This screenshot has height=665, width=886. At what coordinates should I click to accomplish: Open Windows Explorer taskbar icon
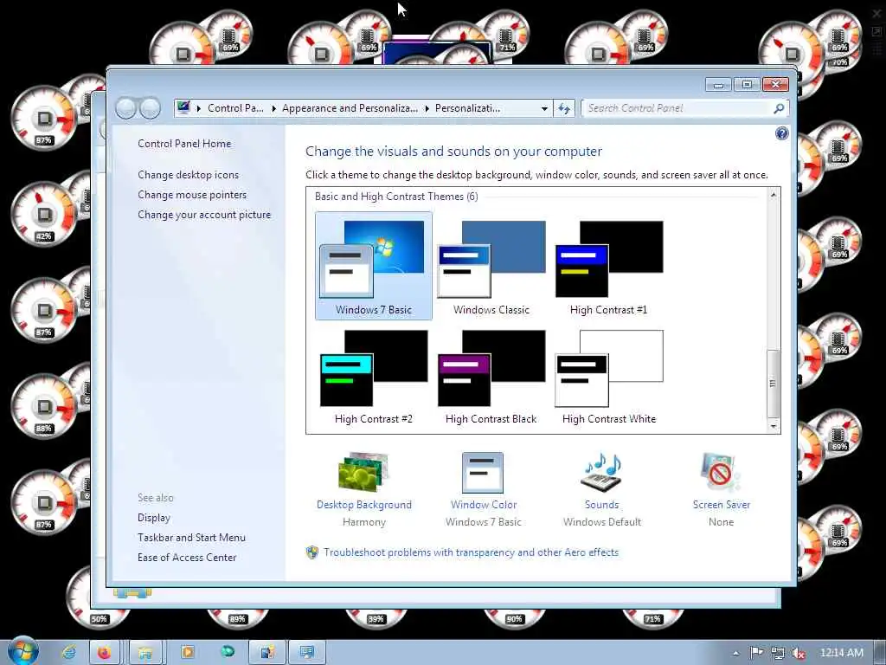tap(145, 653)
